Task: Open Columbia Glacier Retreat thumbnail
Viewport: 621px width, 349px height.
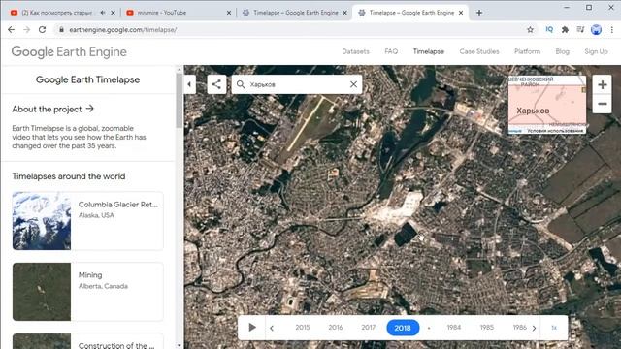Action: [x=42, y=221]
